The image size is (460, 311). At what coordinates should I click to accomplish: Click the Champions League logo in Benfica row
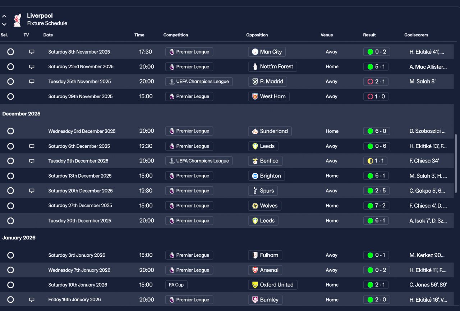[x=172, y=161]
